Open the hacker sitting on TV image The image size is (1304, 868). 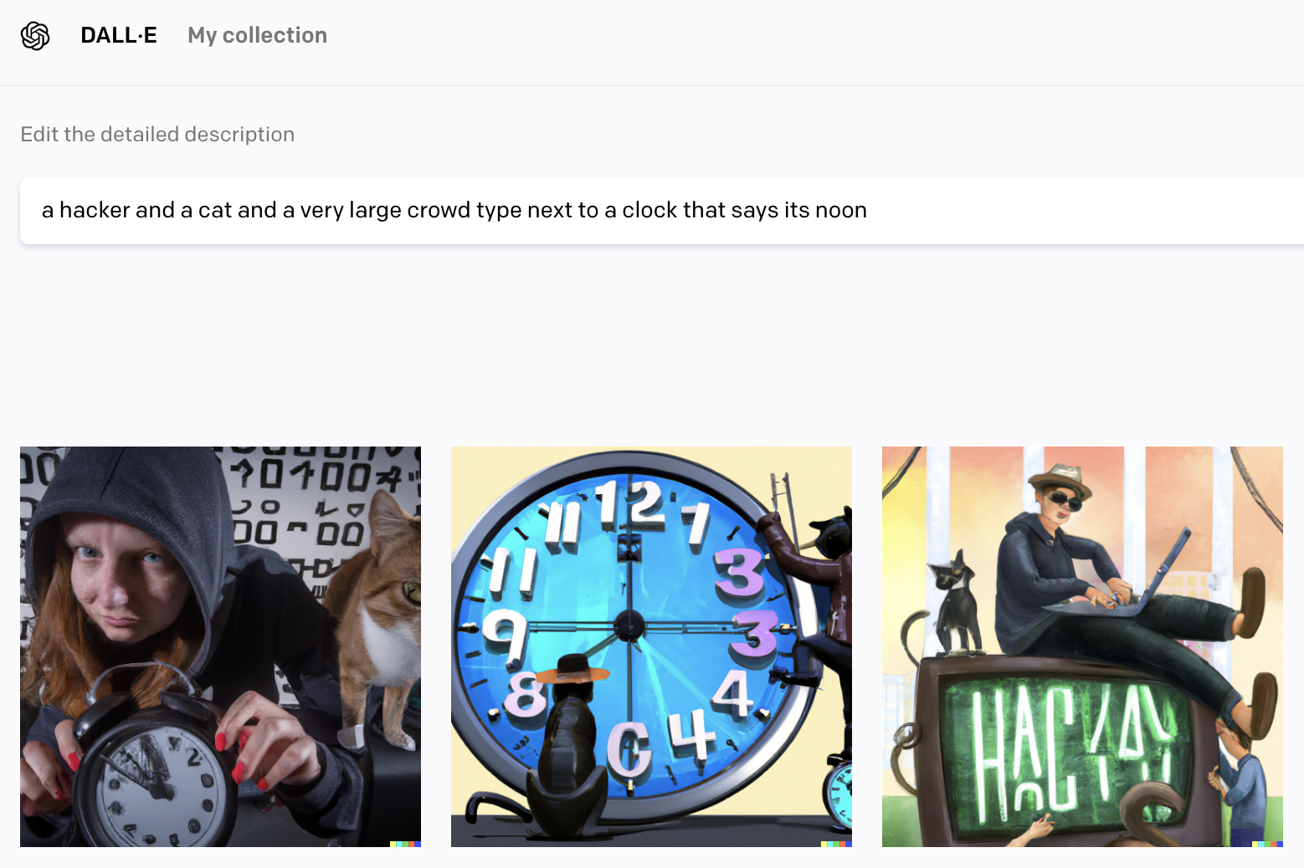tap(1082, 646)
